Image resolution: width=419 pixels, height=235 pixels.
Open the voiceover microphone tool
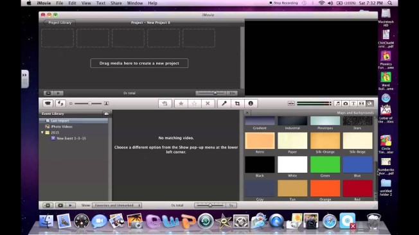(x=224, y=103)
